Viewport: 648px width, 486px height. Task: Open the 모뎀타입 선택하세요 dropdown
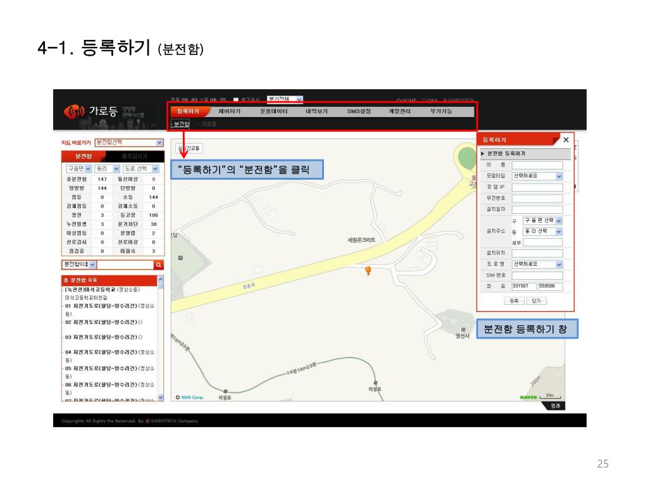coord(537,176)
